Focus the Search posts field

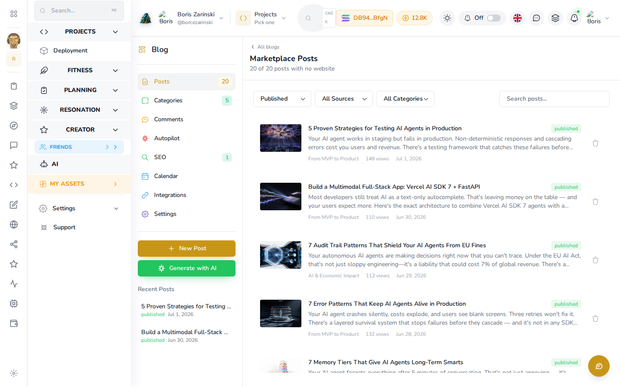pyautogui.click(x=554, y=99)
